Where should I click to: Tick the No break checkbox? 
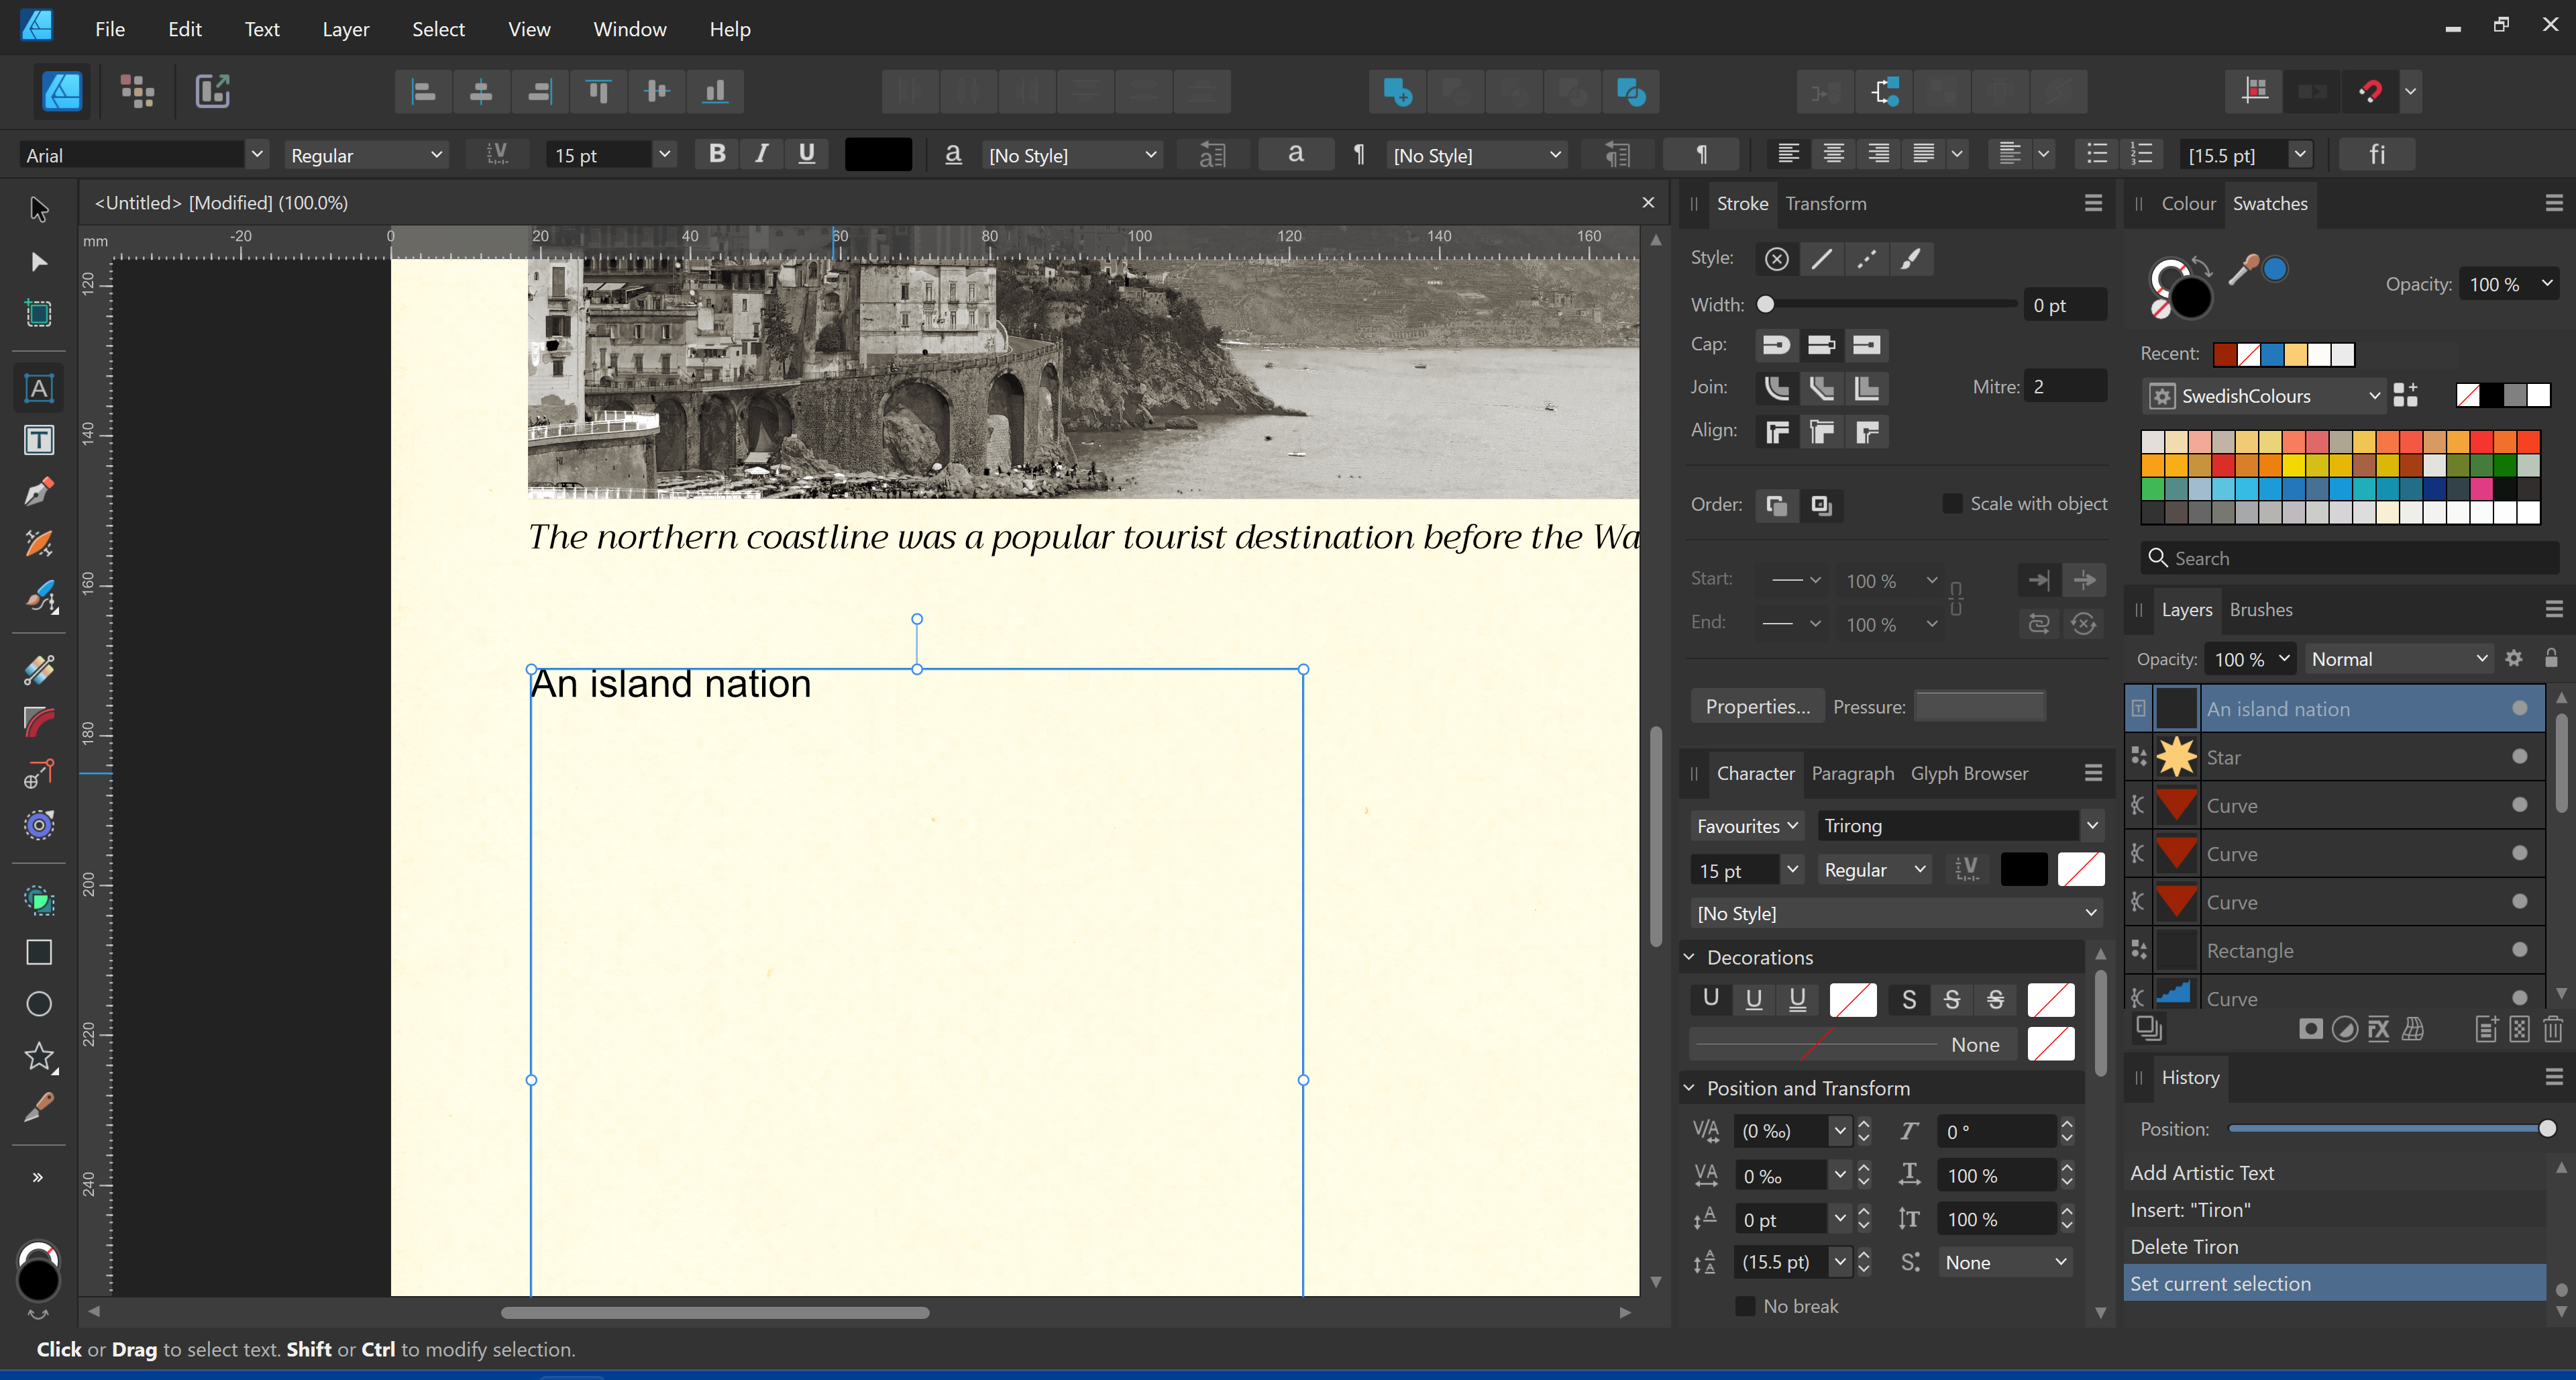(x=1745, y=1306)
